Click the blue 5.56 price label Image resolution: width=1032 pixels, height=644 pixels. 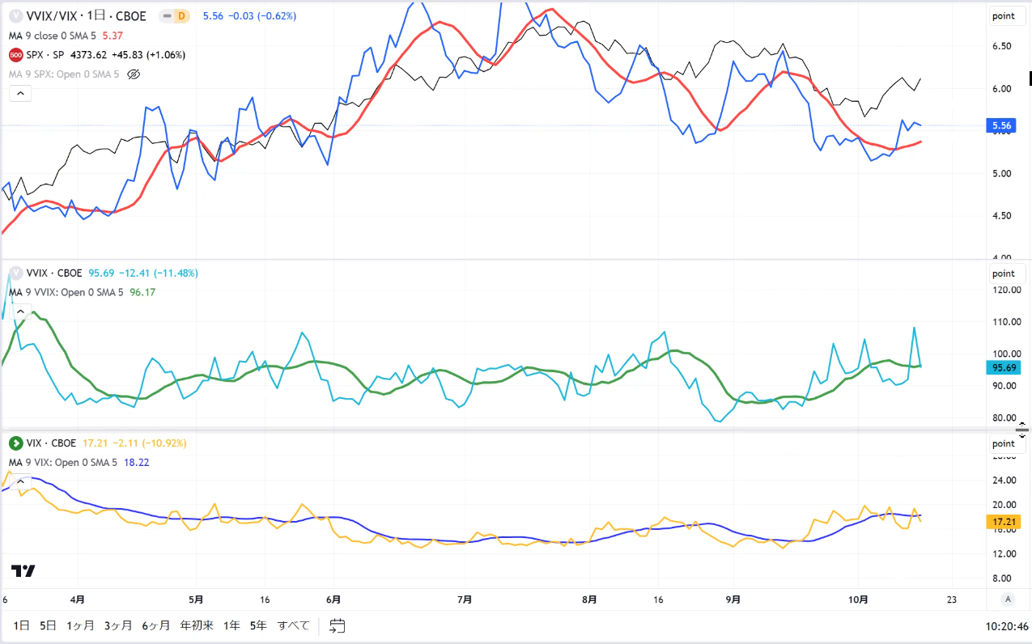coord(1000,126)
